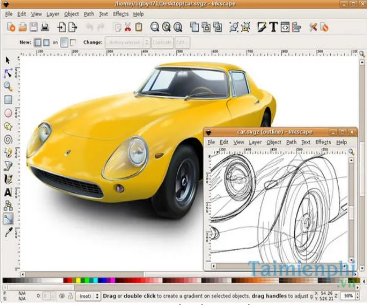Open the Effects menu in main window
Screen dimensions: 367x305
pos(120,14)
